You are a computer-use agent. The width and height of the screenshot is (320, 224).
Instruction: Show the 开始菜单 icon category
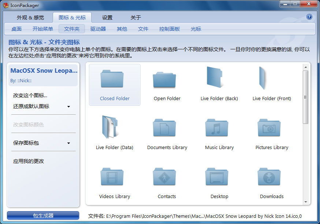click(43, 29)
